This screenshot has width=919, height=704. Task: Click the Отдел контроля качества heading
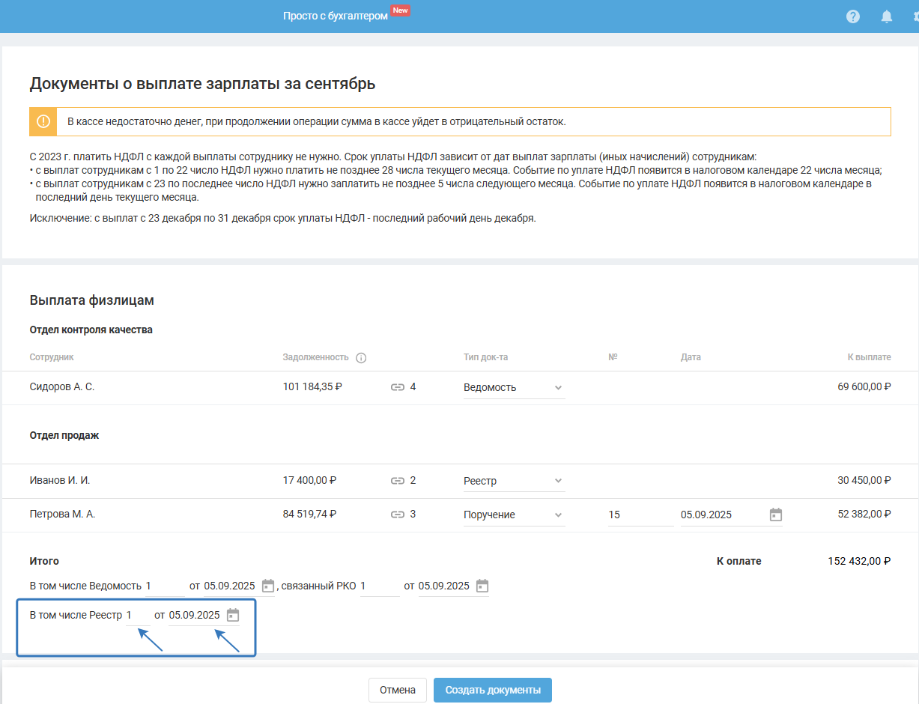click(x=91, y=330)
